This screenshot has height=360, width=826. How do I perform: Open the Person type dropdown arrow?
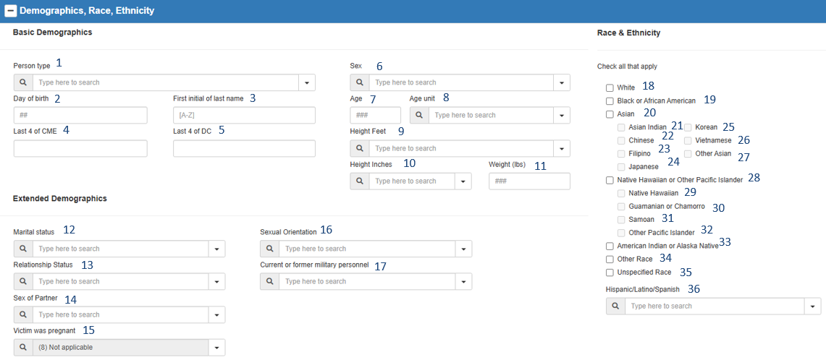(307, 82)
